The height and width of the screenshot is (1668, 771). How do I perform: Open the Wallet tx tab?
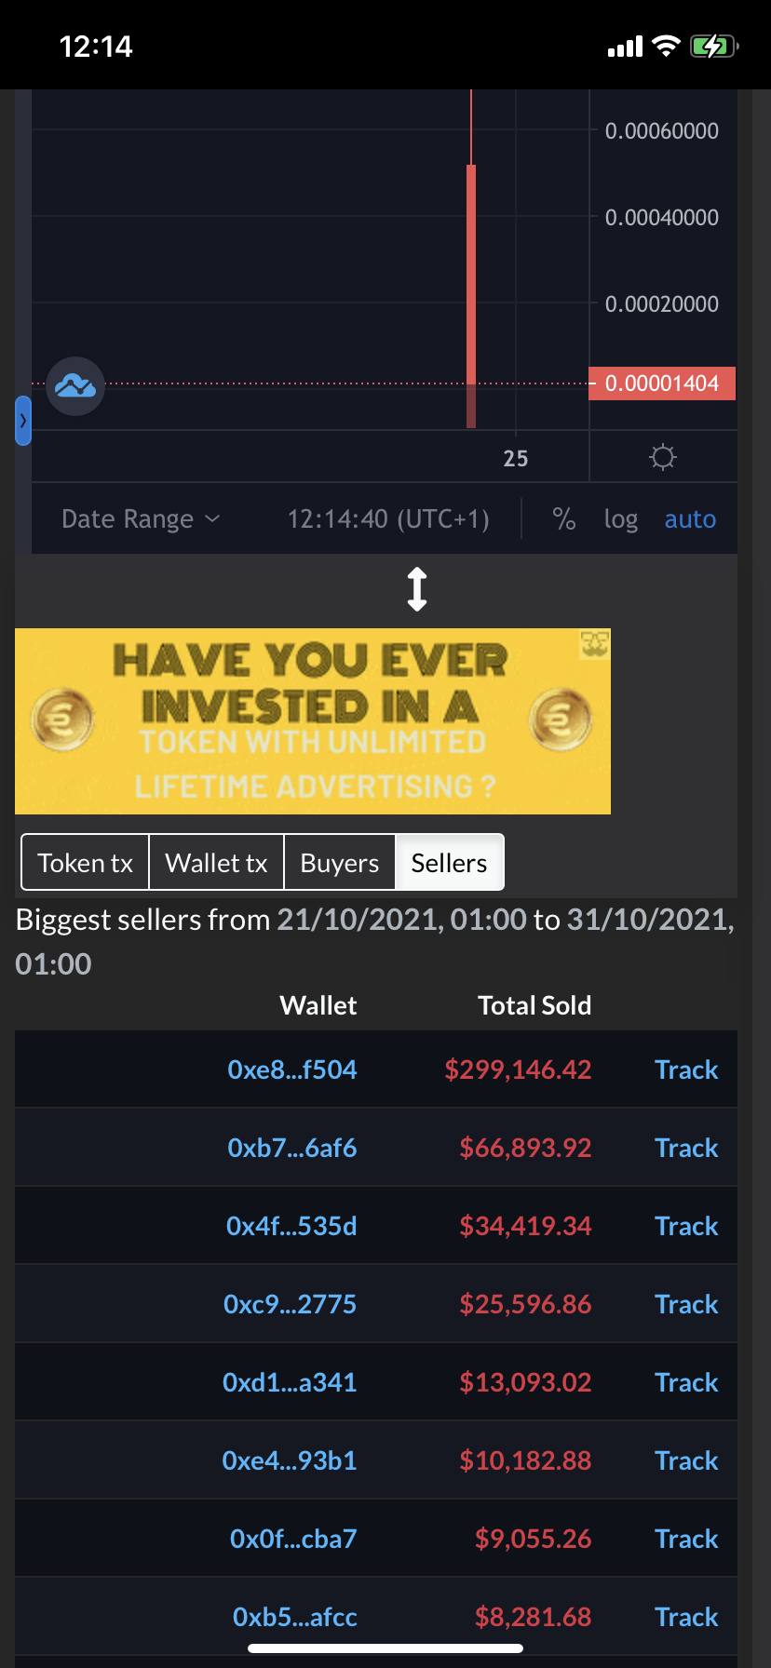[x=216, y=863]
